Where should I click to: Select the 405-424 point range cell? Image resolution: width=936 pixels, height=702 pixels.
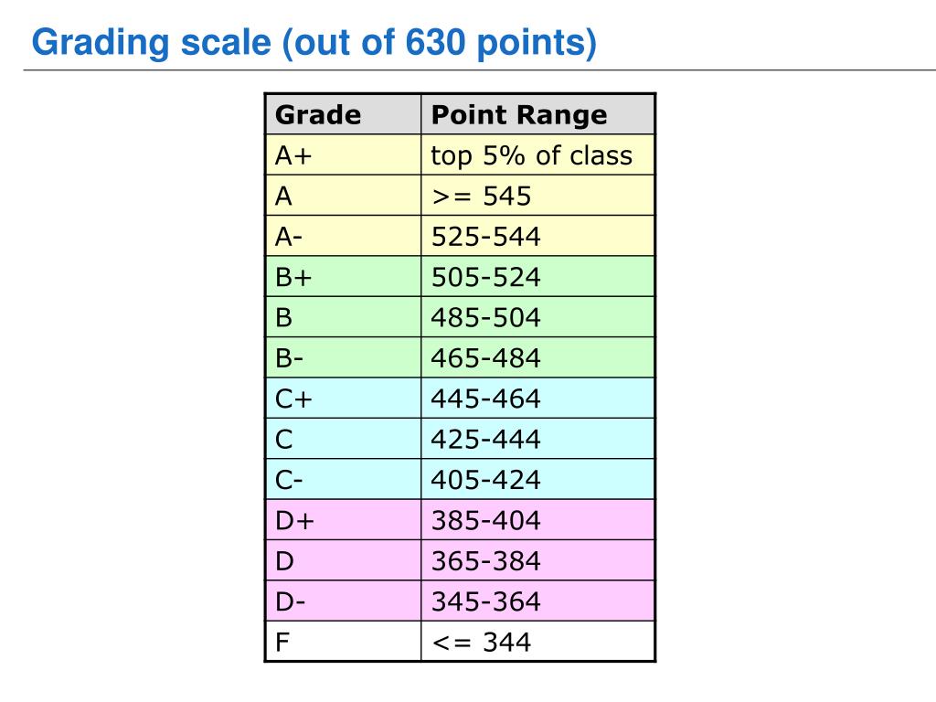pyautogui.click(x=537, y=479)
